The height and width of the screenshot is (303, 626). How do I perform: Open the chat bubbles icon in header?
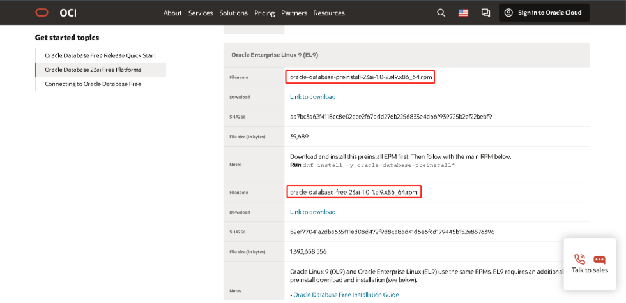point(485,13)
